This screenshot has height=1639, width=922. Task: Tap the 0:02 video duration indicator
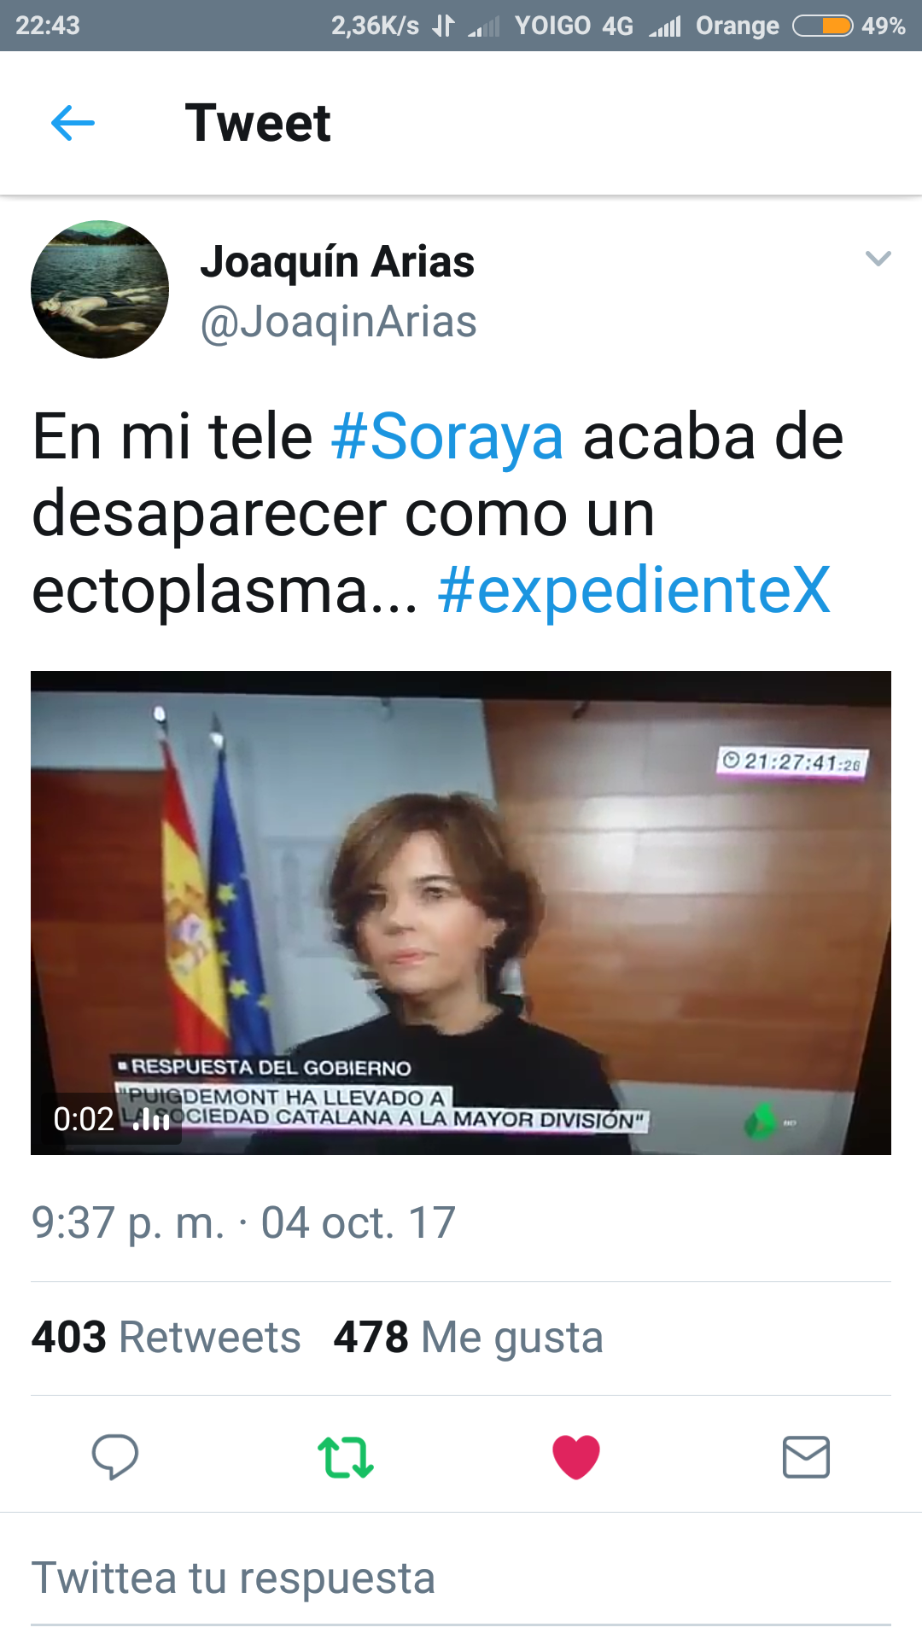click(x=111, y=1118)
